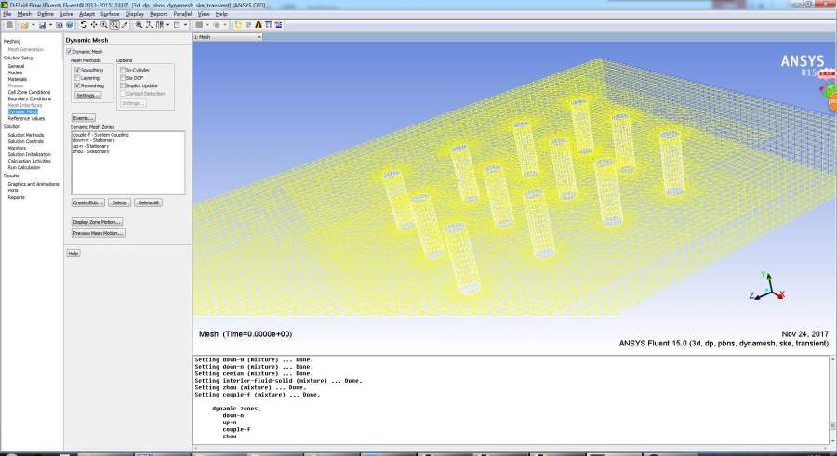
Task: Open dropdown arrow next to Open folder icon
Action: 33,25
